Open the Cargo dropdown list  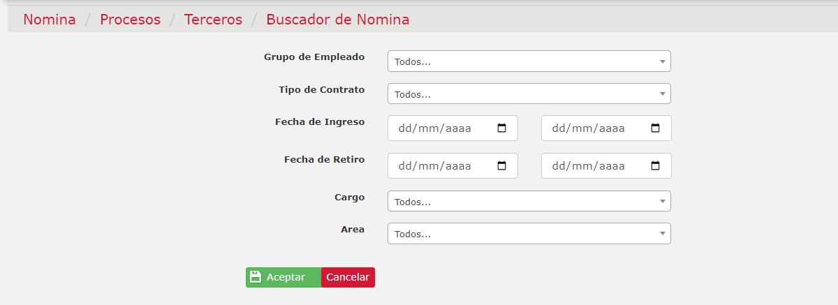pyautogui.click(x=529, y=201)
